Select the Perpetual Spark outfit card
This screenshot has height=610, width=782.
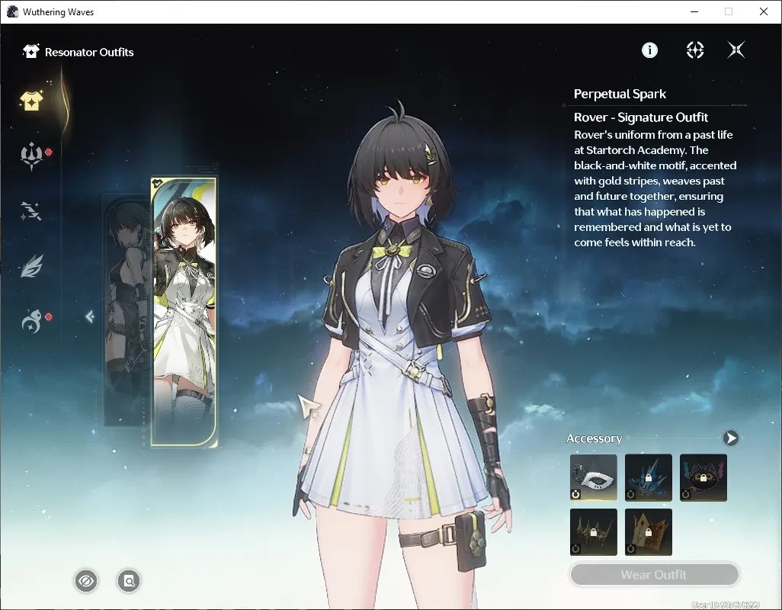[x=184, y=311]
